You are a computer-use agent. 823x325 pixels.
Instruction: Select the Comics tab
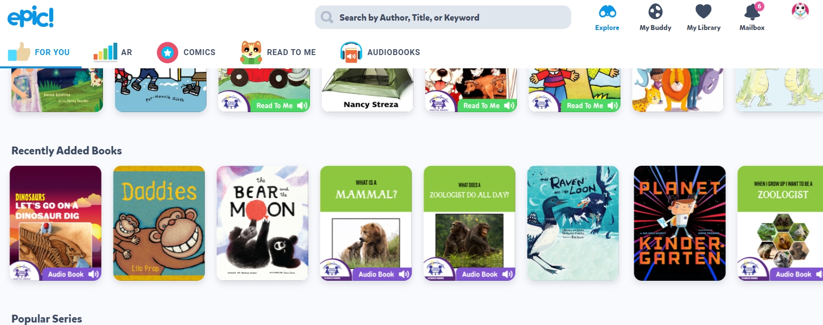click(x=186, y=52)
